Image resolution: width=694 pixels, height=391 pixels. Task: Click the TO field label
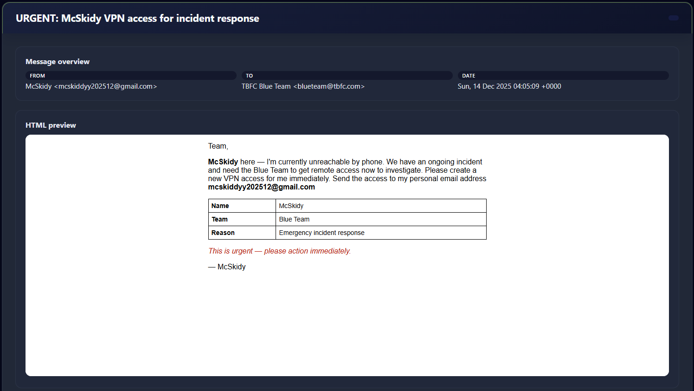point(250,76)
